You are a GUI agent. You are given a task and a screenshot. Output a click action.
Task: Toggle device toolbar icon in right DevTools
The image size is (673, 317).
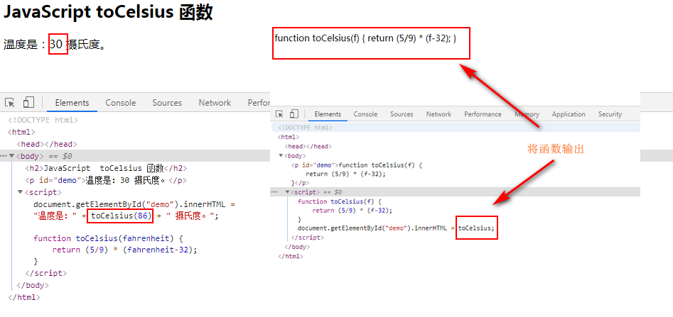[294, 114]
